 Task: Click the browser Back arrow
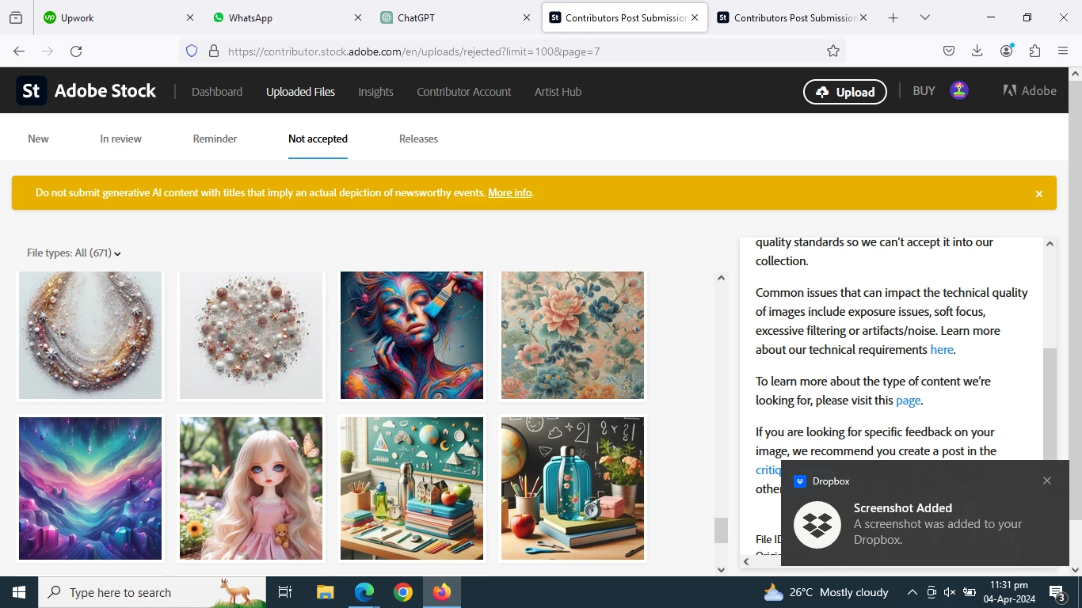tap(19, 51)
